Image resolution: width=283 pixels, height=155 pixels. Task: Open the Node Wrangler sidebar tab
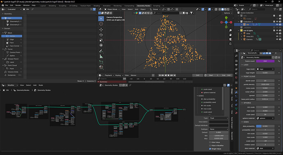click(x=232, y=123)
